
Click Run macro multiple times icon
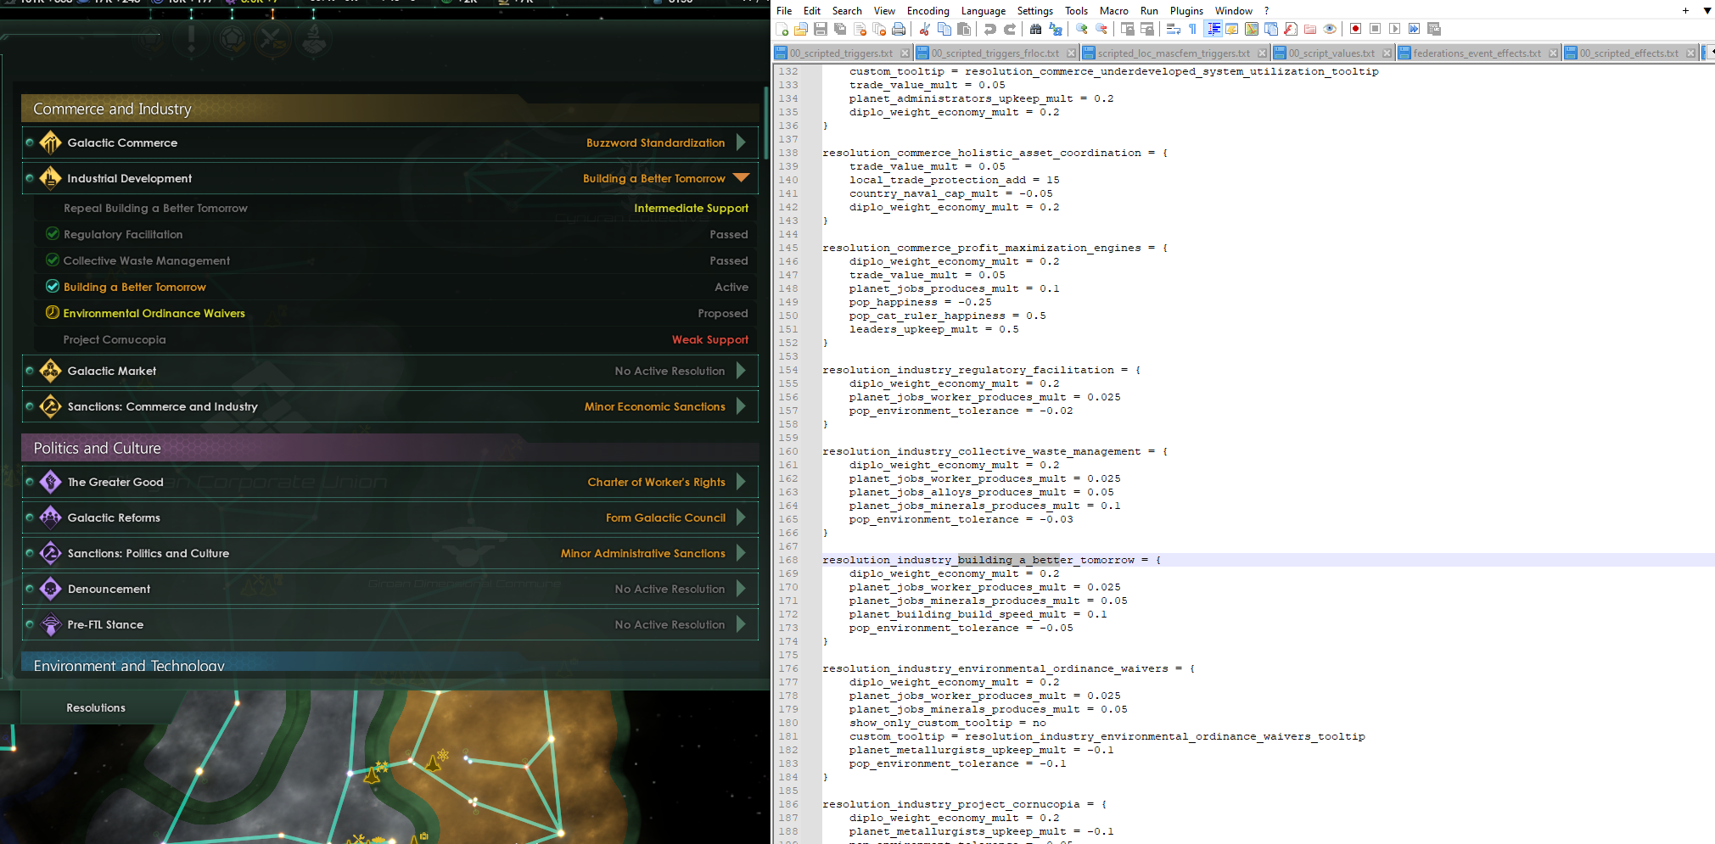tap(1414, 29)
